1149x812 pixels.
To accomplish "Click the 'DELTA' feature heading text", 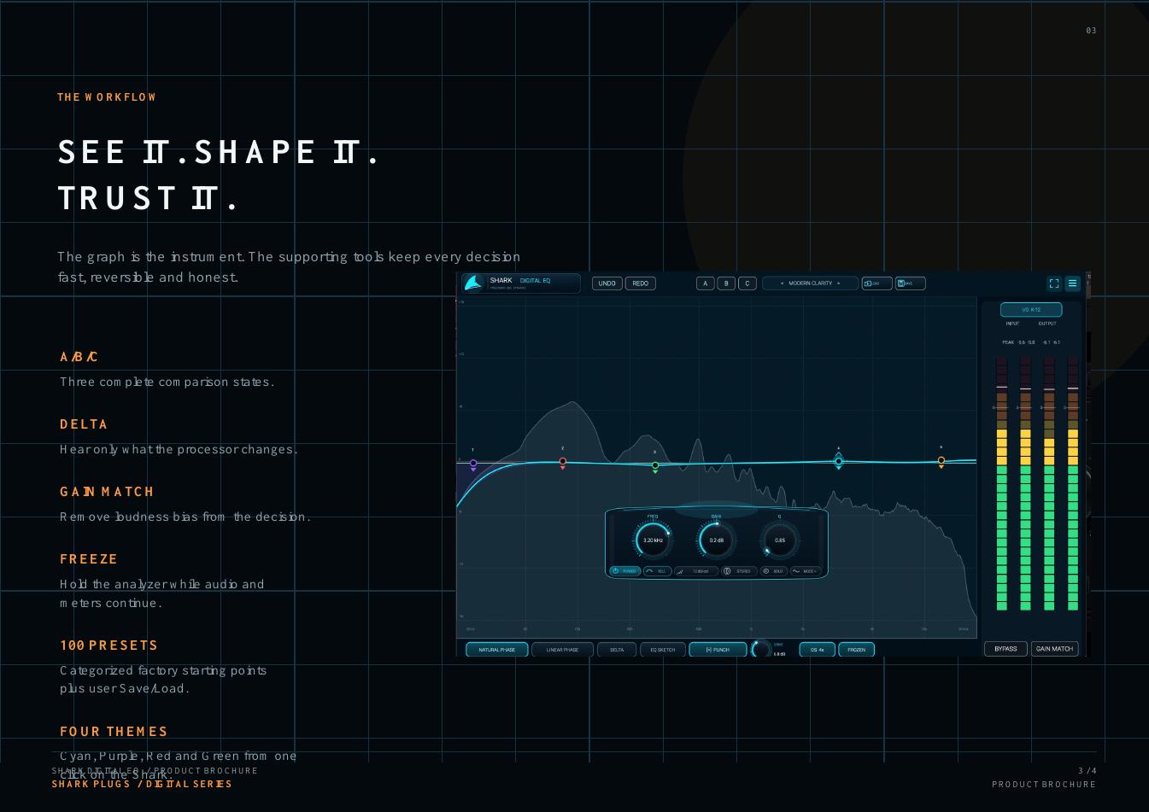I will click(x=84, y=424).
